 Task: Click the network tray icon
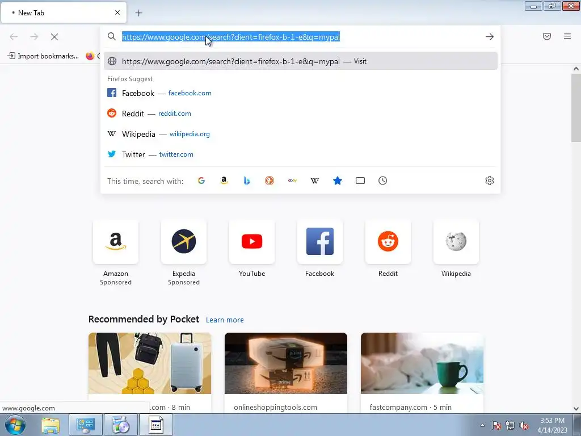coord(510,425)
